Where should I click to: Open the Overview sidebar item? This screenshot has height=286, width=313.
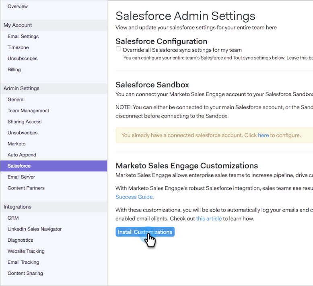click(x=18, y=6)
